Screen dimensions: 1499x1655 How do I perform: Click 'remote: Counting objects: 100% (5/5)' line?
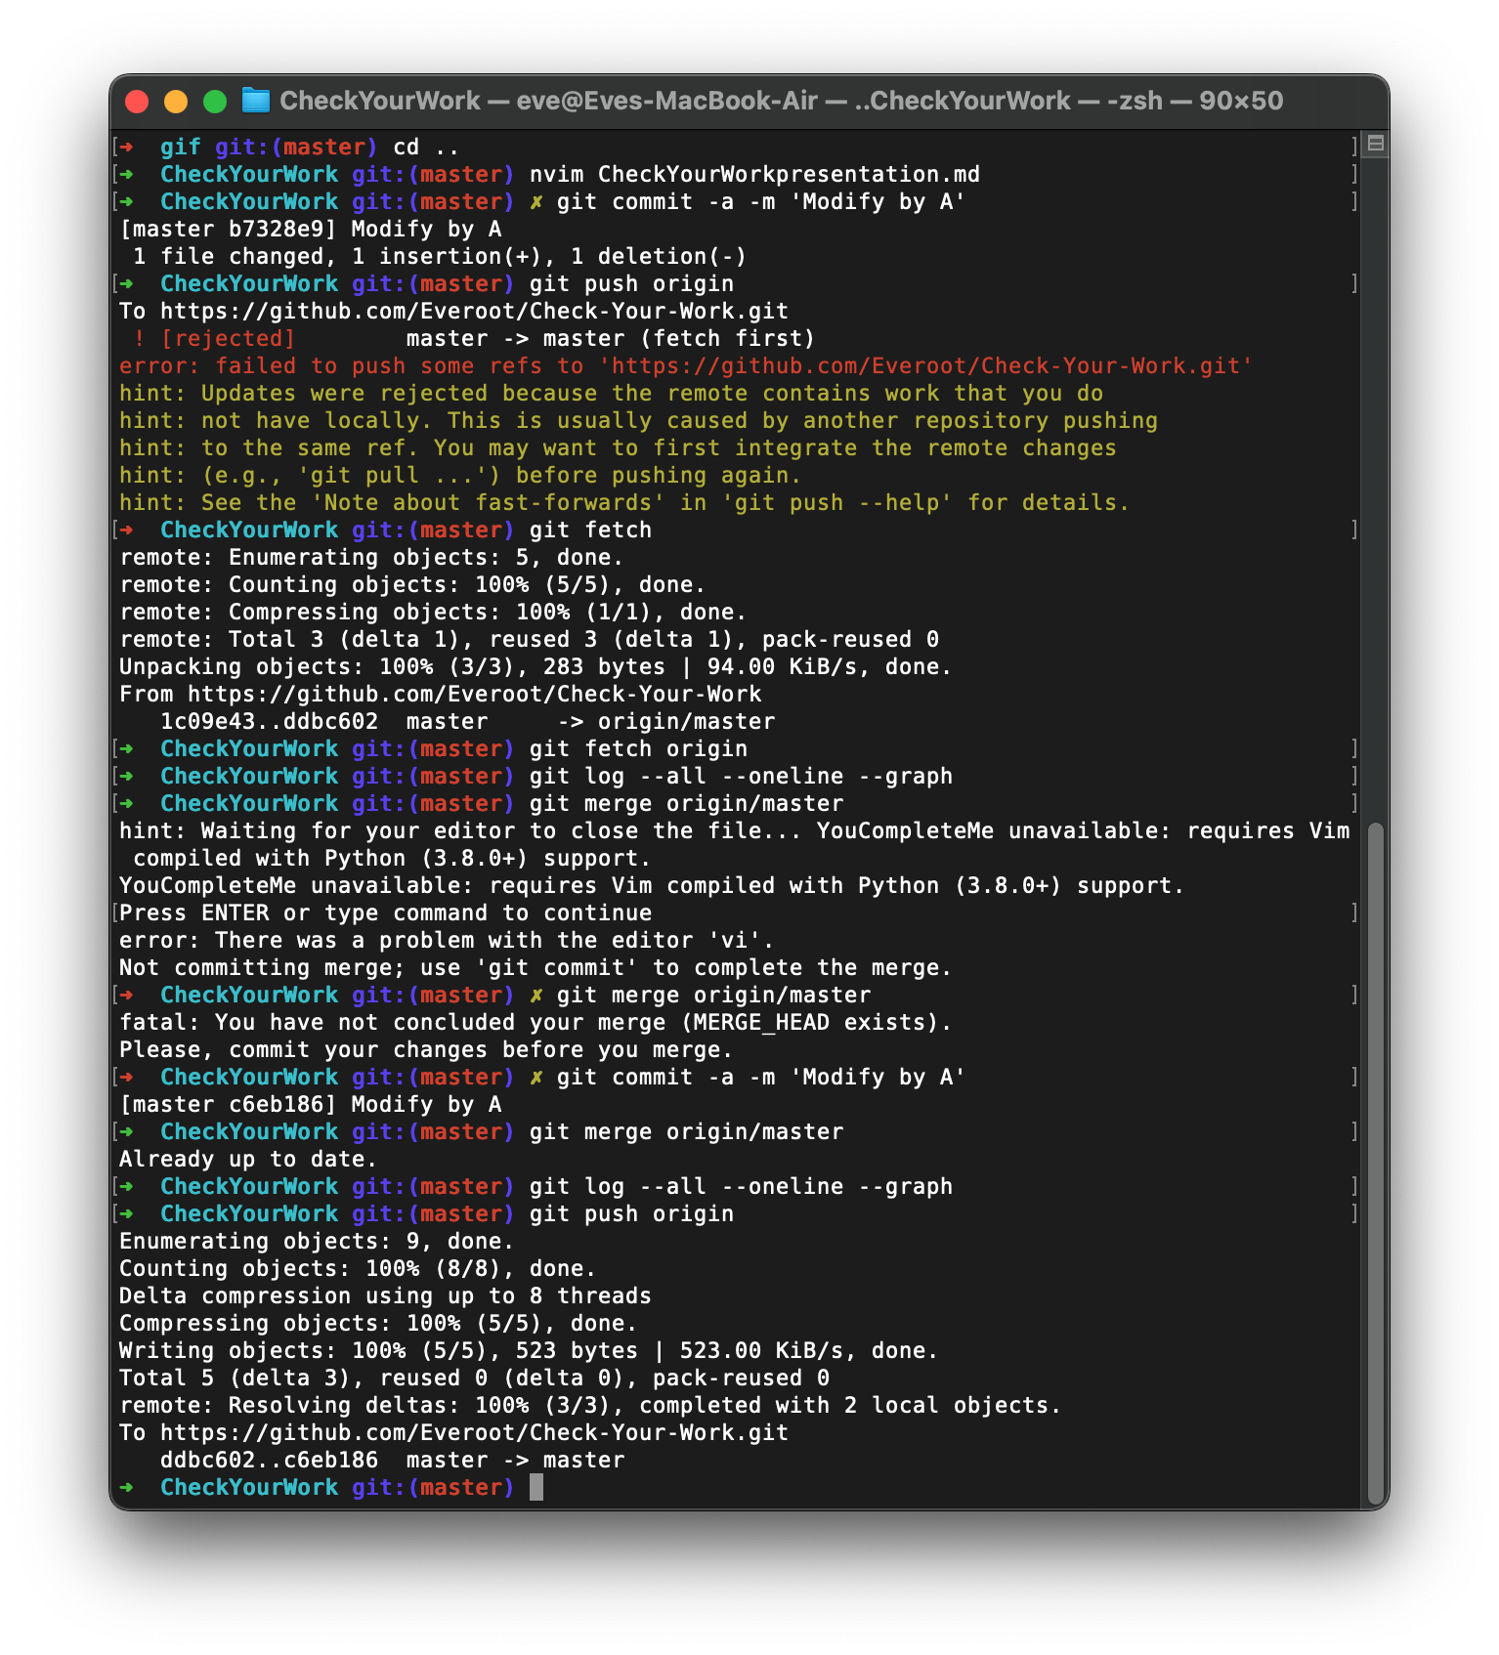[x=412, y=584]
